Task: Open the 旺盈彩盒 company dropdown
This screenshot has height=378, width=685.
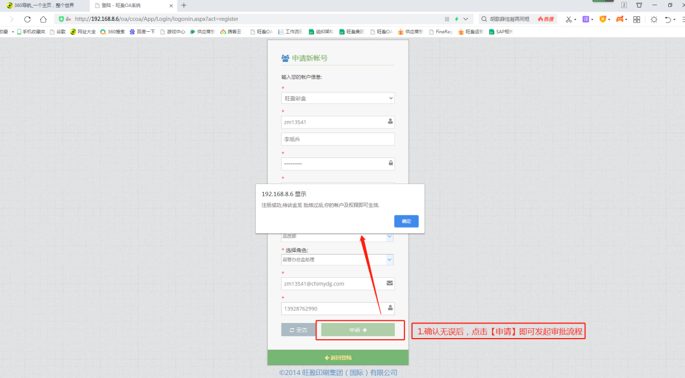Action: (x=338, y=98)
